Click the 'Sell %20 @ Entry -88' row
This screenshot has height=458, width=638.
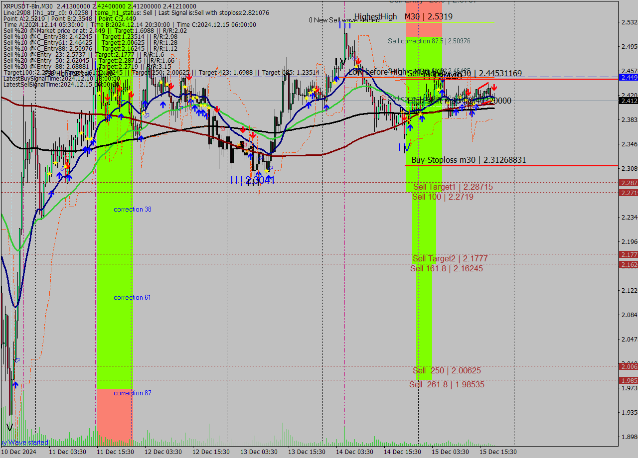87,66
